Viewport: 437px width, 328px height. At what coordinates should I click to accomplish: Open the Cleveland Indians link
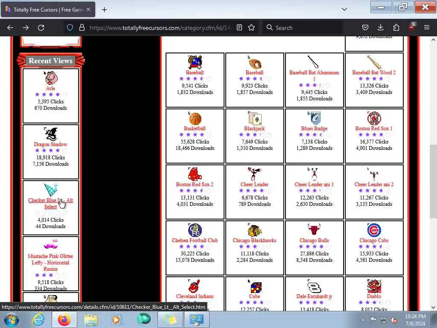pyautogui.click(x=195, y=296)
